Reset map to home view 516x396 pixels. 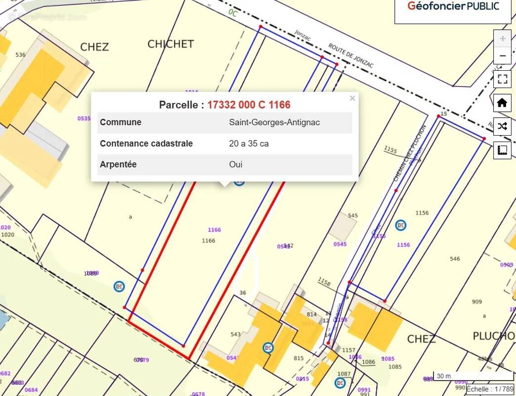tap(502, 103)
